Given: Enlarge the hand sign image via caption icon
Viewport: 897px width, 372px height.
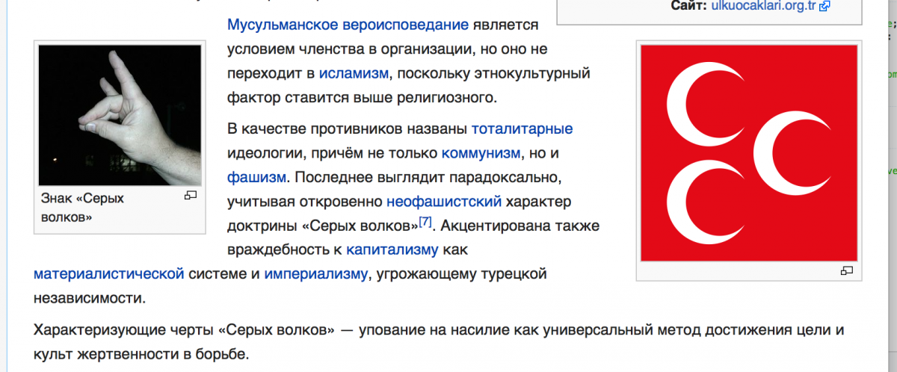Looking at the screenshot, I should click(191, 196).
